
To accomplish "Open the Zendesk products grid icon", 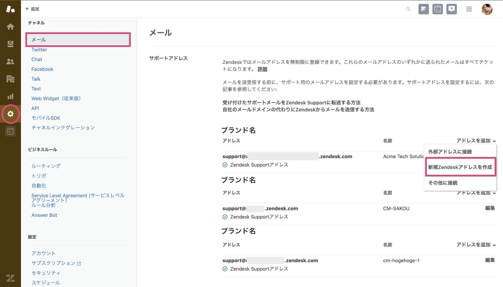I will (x=469, y=9).
